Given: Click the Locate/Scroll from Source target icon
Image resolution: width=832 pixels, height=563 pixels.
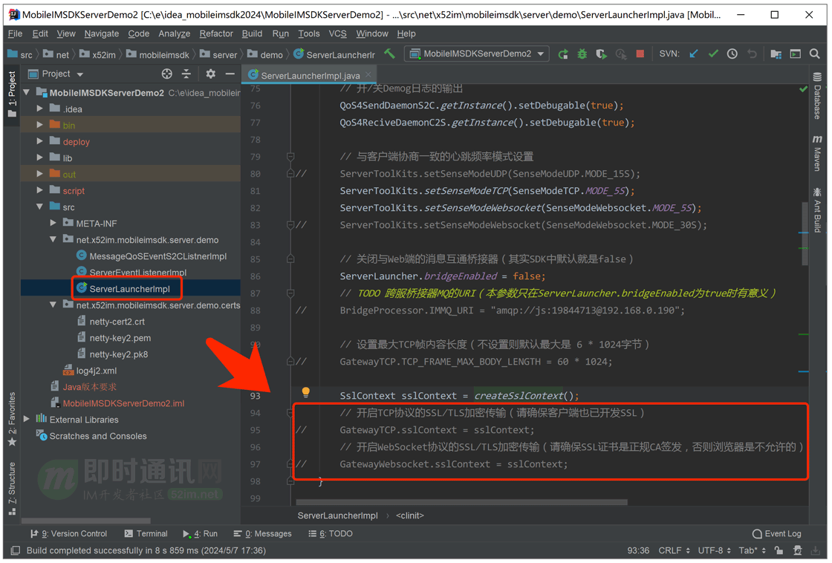Looking at the screenshot, I should pyautogui.click(x=167, y=74).
